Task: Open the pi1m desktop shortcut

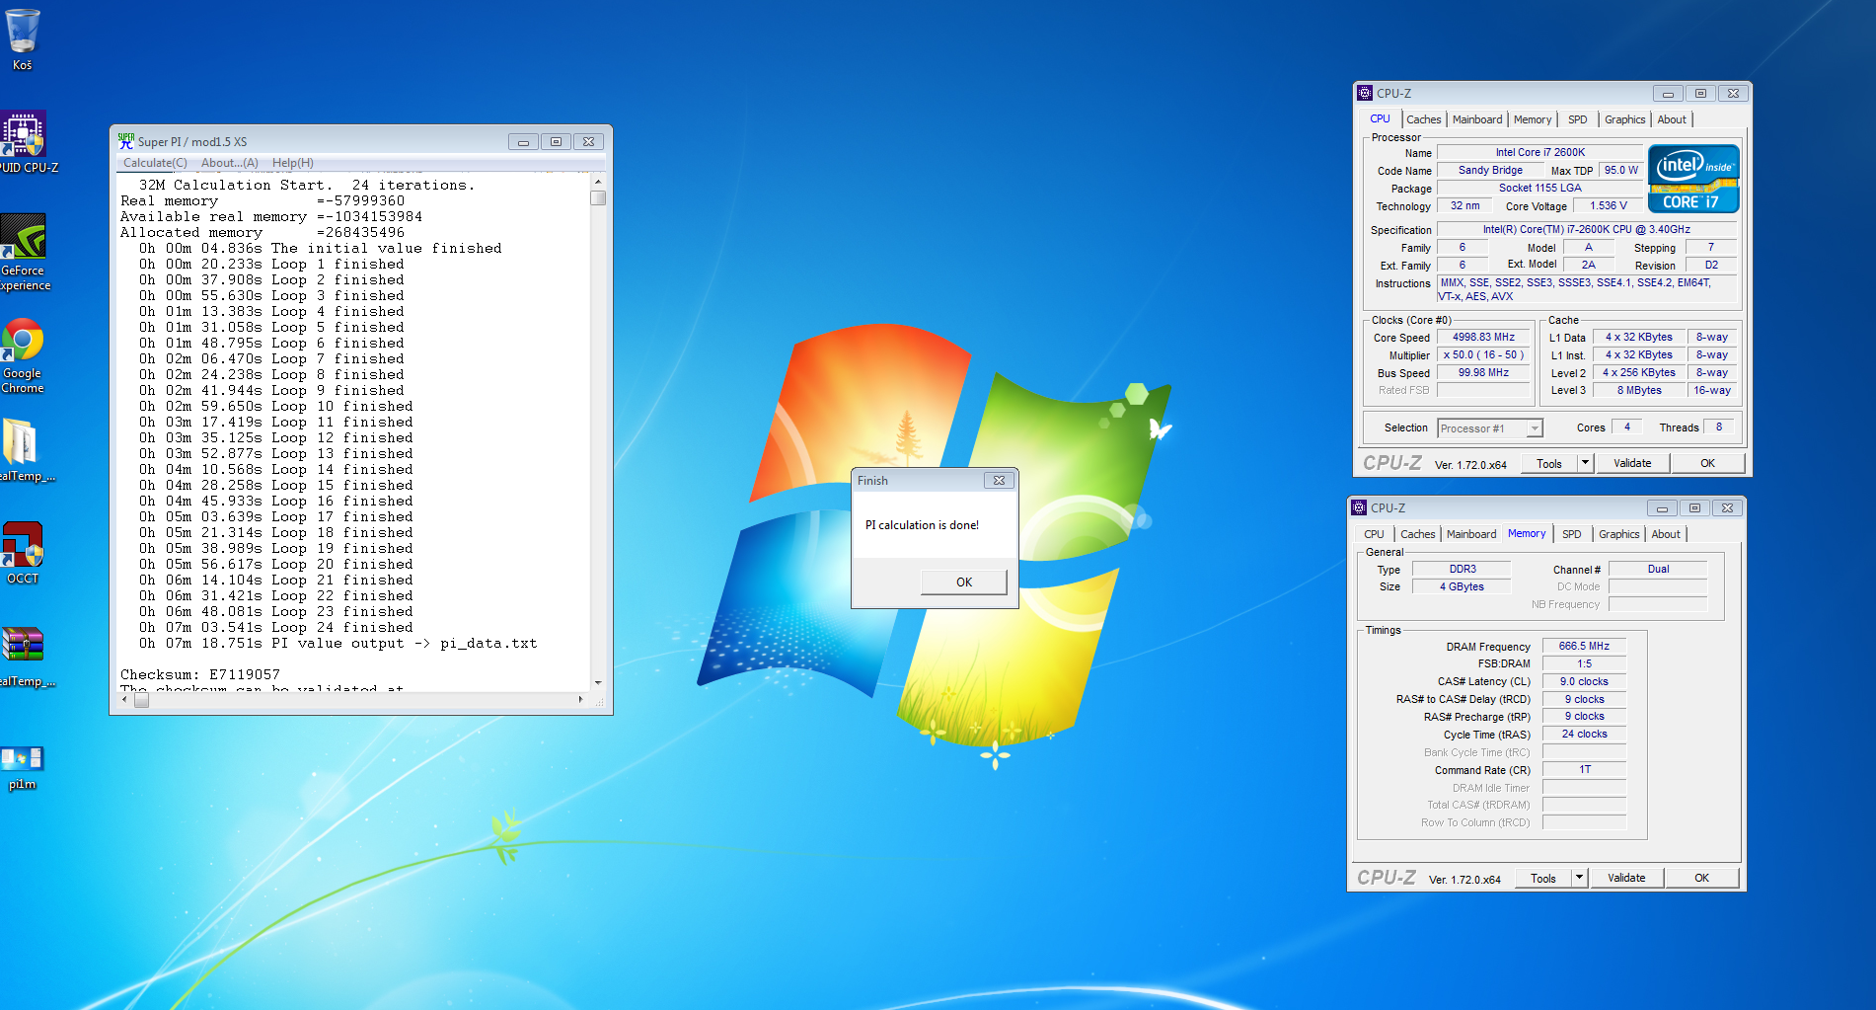Action: tap(23, 768)
